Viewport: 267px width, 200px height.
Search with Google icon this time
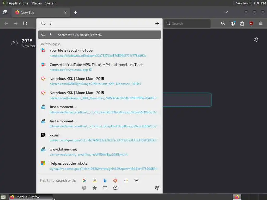point(84,180)
